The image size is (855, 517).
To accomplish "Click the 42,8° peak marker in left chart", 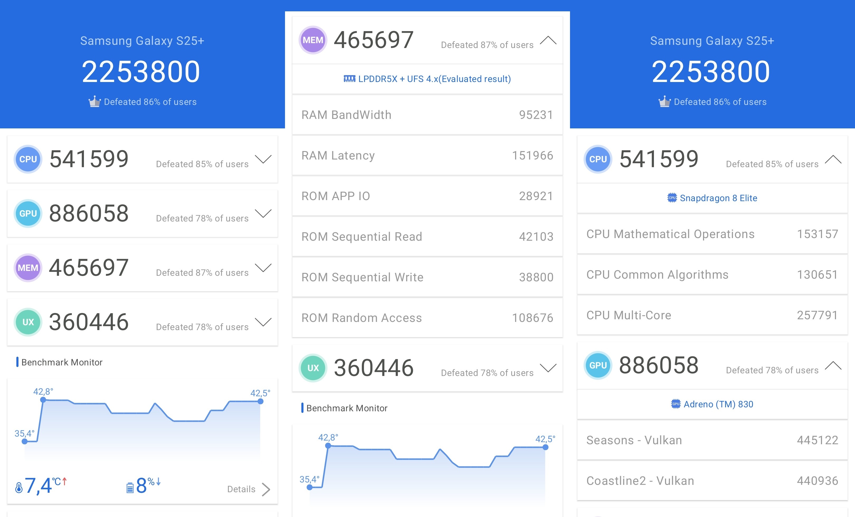I will pyautogui.click(x=43, y=400).
